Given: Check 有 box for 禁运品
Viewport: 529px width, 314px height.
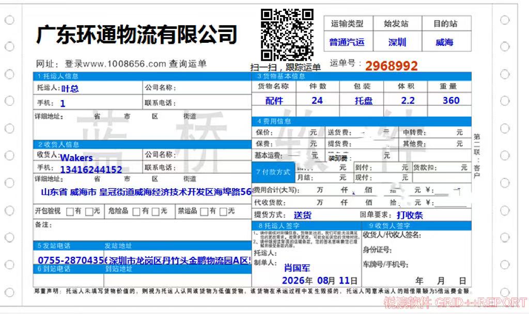Looking at the screenshot, I should tap(204, 212).
